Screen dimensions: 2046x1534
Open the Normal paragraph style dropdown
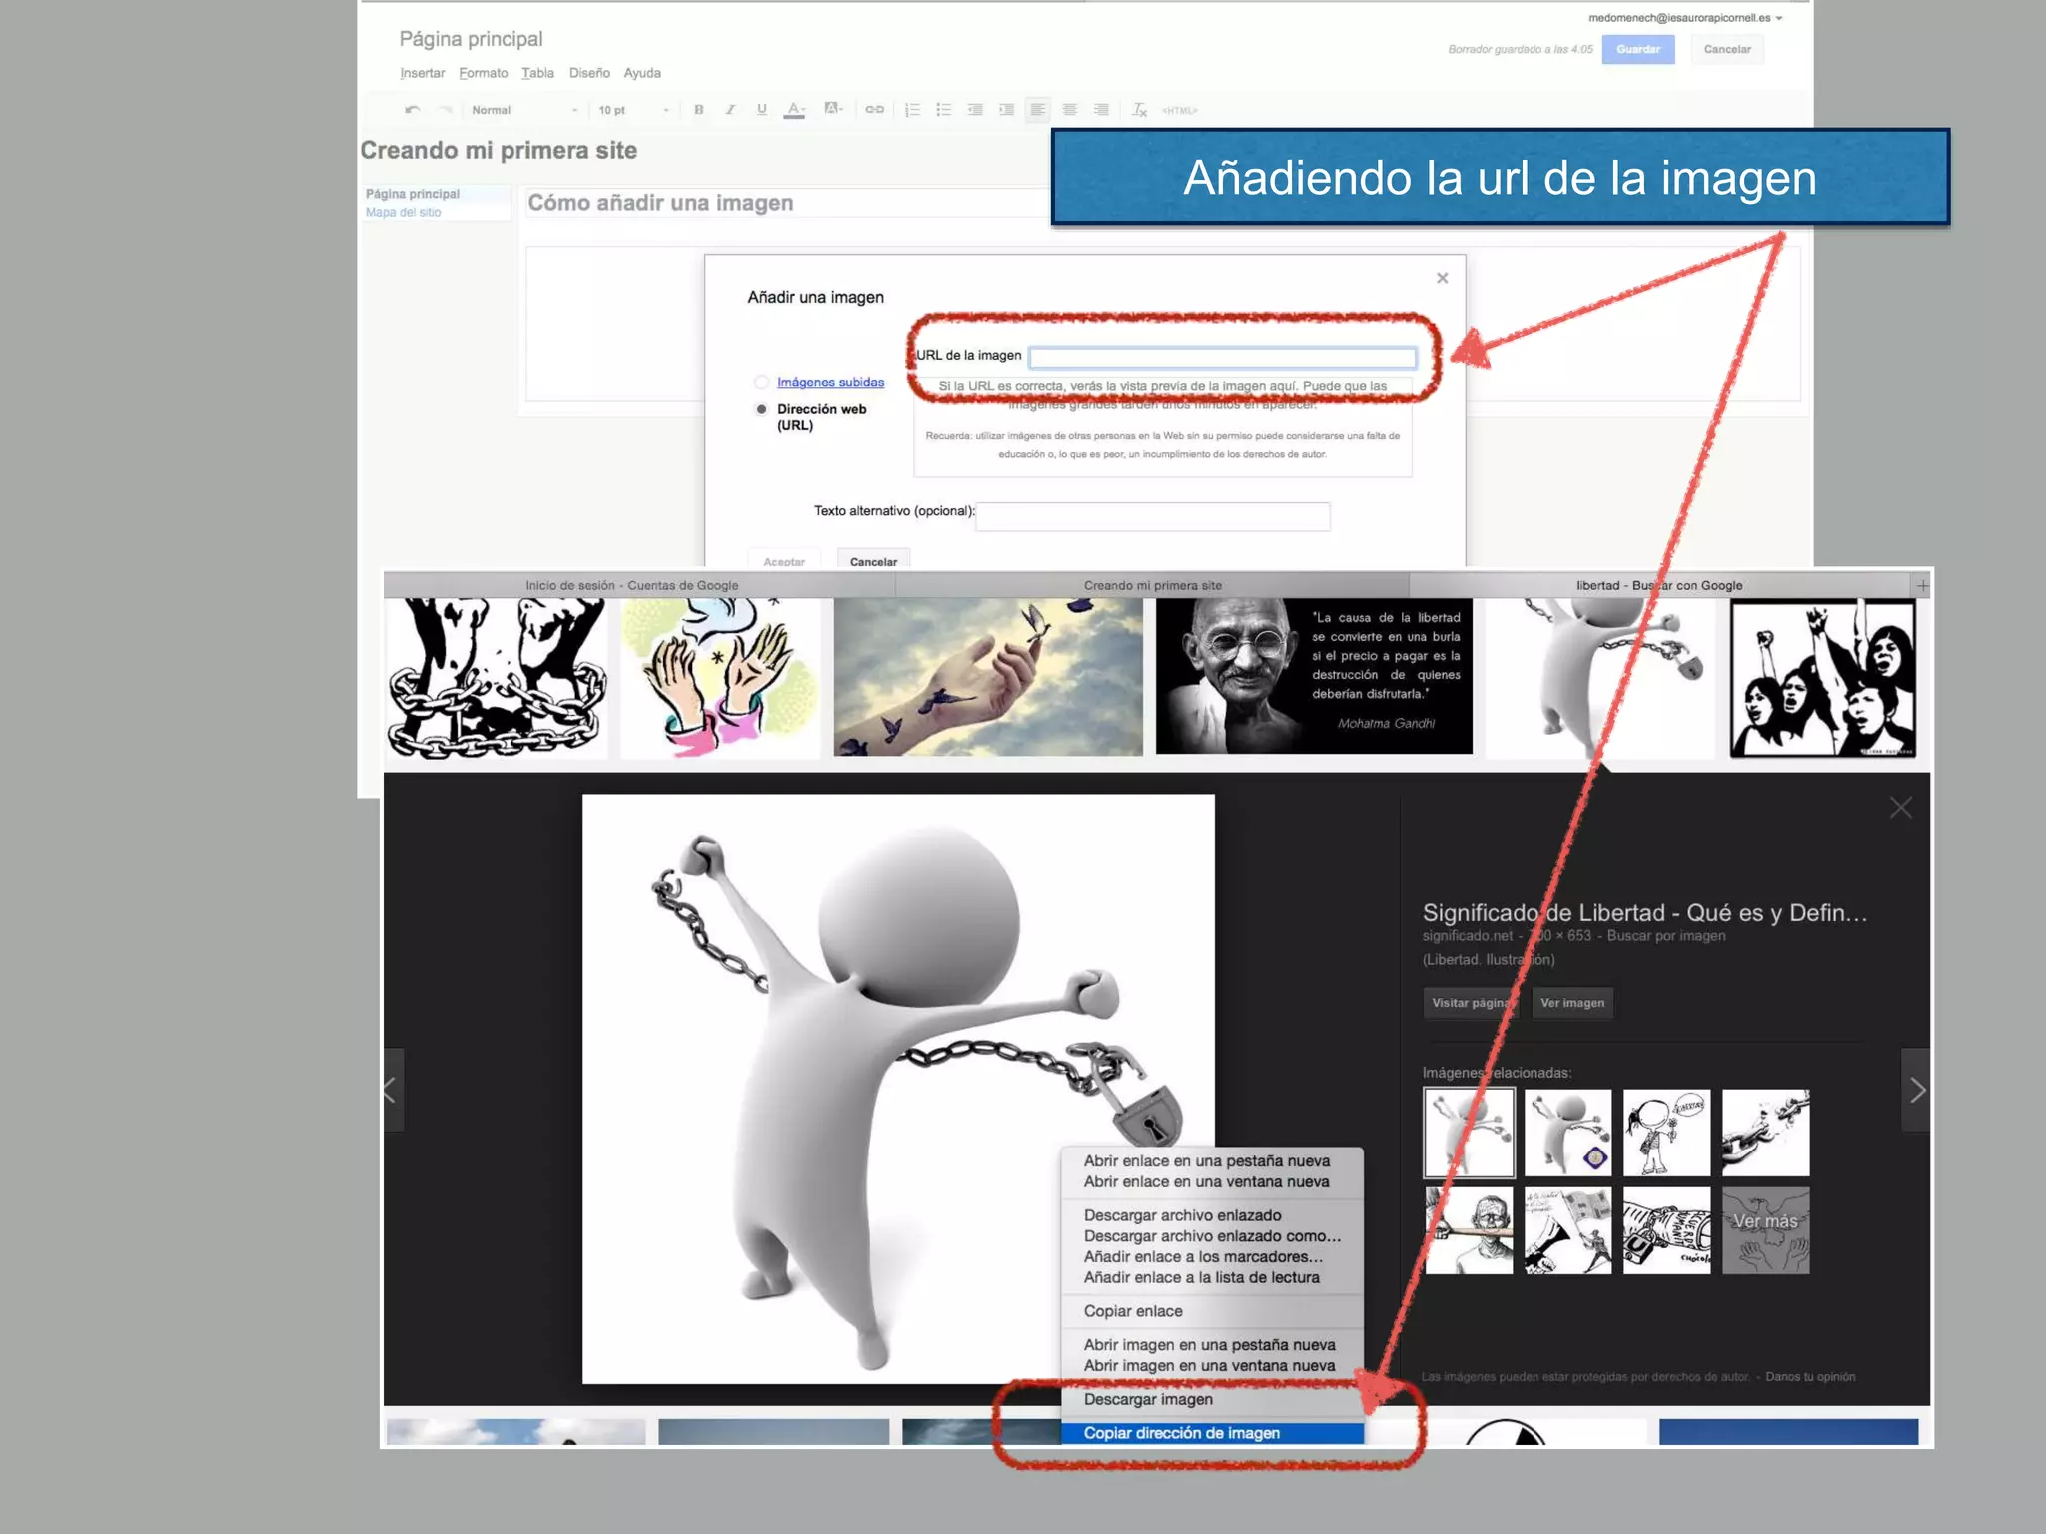point(523,110)
